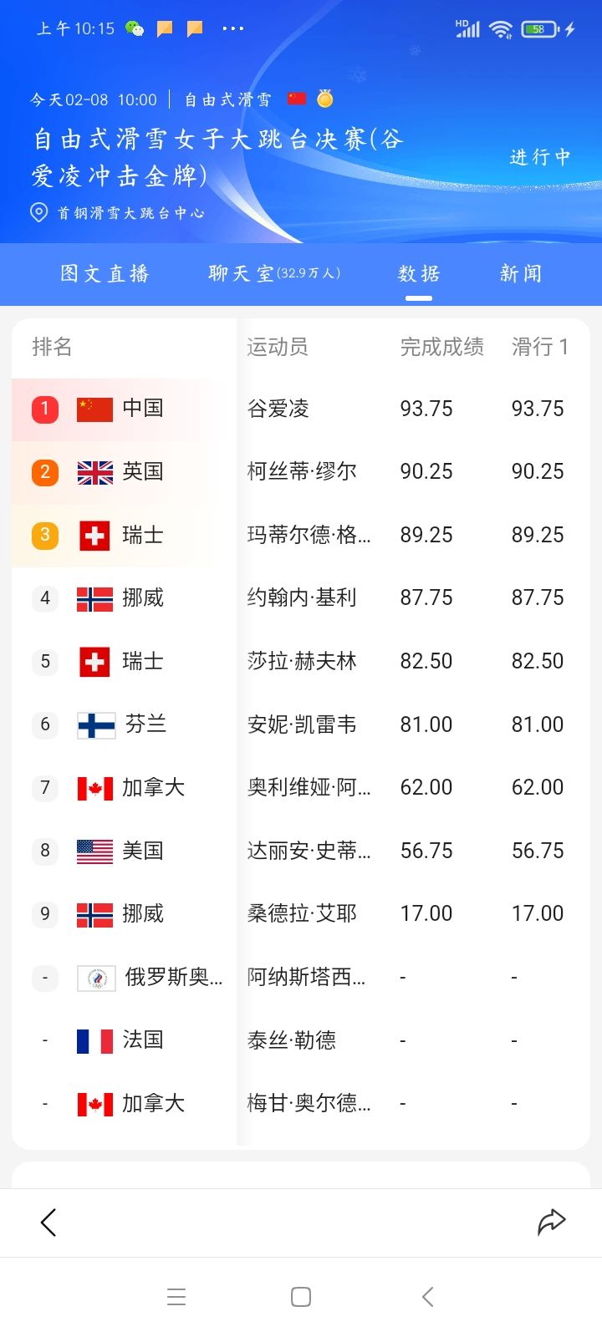
Task: Tap athlete name 谷爱凌
Action: pos(278,409)
